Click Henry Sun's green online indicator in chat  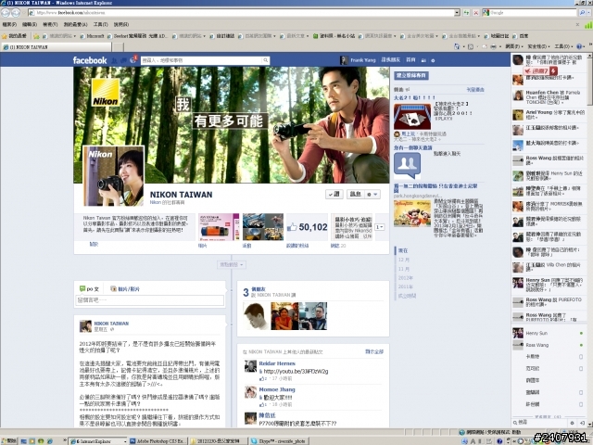pos(581,334)
